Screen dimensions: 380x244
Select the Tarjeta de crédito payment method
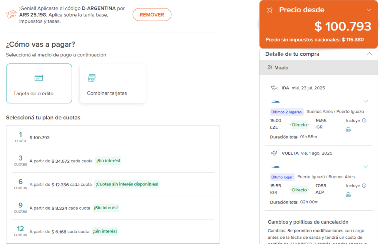click(39, 83)
